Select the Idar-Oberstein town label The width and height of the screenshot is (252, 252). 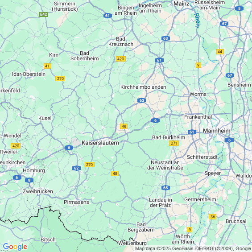pos(29,74)
